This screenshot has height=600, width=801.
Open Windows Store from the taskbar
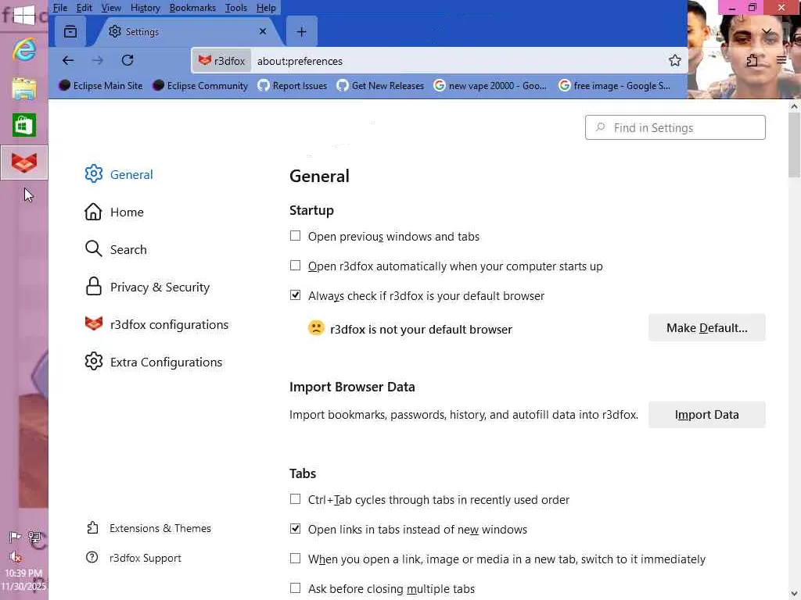(24, 125)
